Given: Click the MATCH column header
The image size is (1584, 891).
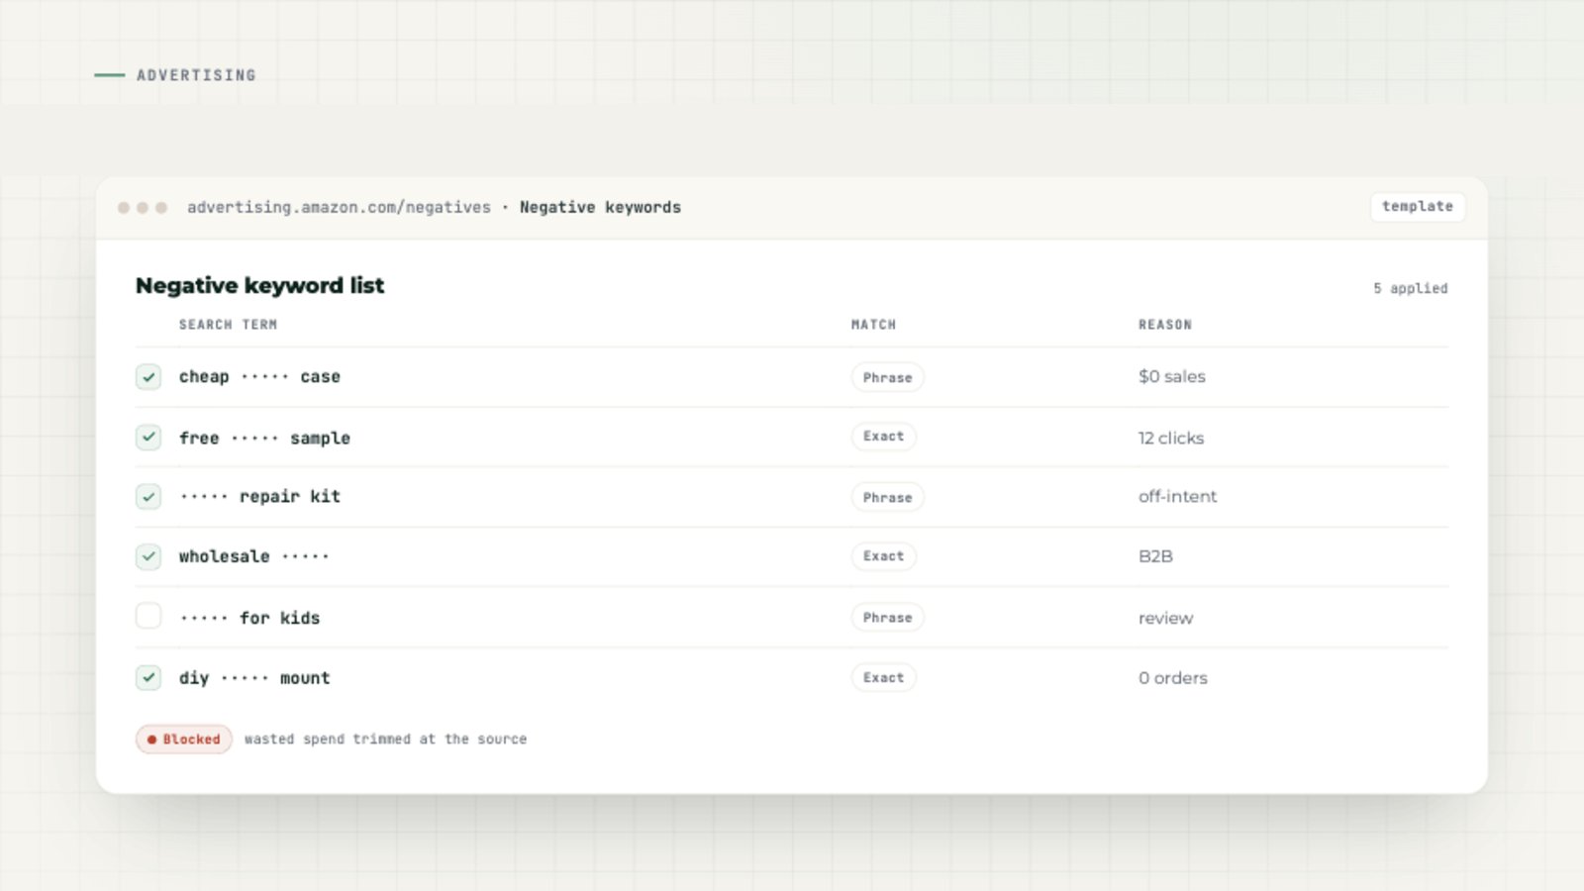Looking at the screenshot, I should [873, 325].
